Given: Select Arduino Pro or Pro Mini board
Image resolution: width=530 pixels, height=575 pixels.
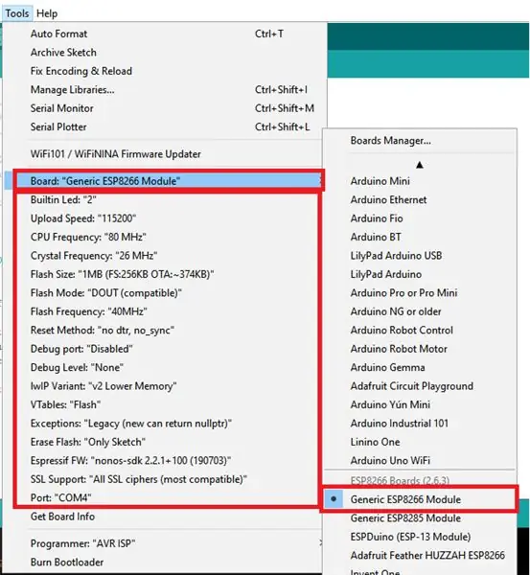Looking at the screenshot, I should pyautogui.click(x=420, y=293).
